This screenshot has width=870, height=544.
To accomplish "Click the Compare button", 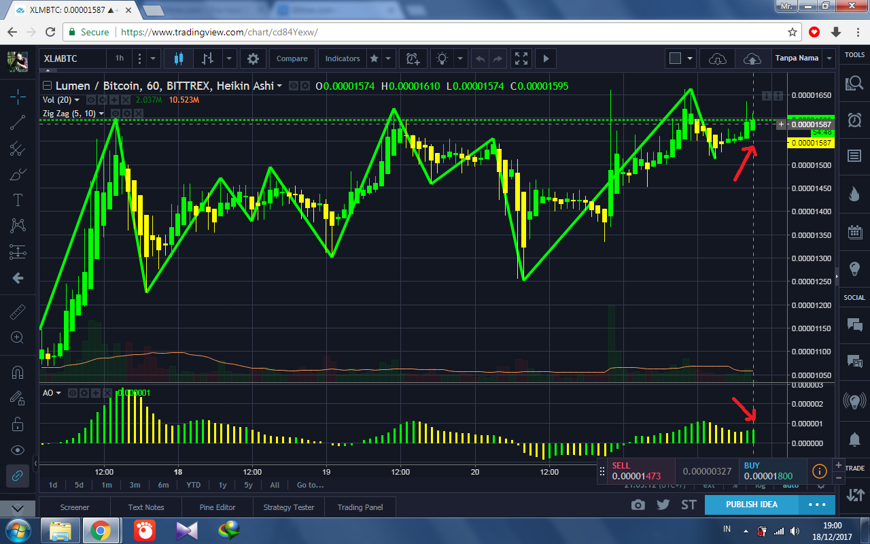I will (292, 58).
